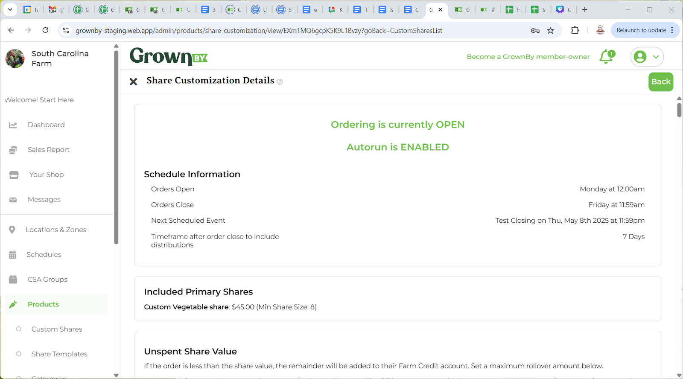Screen dimensions: 683x379
Task: Click the GrownBy logo
Action: tap(169, 56)
